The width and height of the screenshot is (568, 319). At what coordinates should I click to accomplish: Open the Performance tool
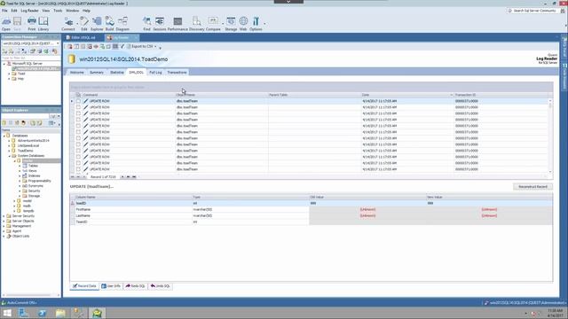177,24
